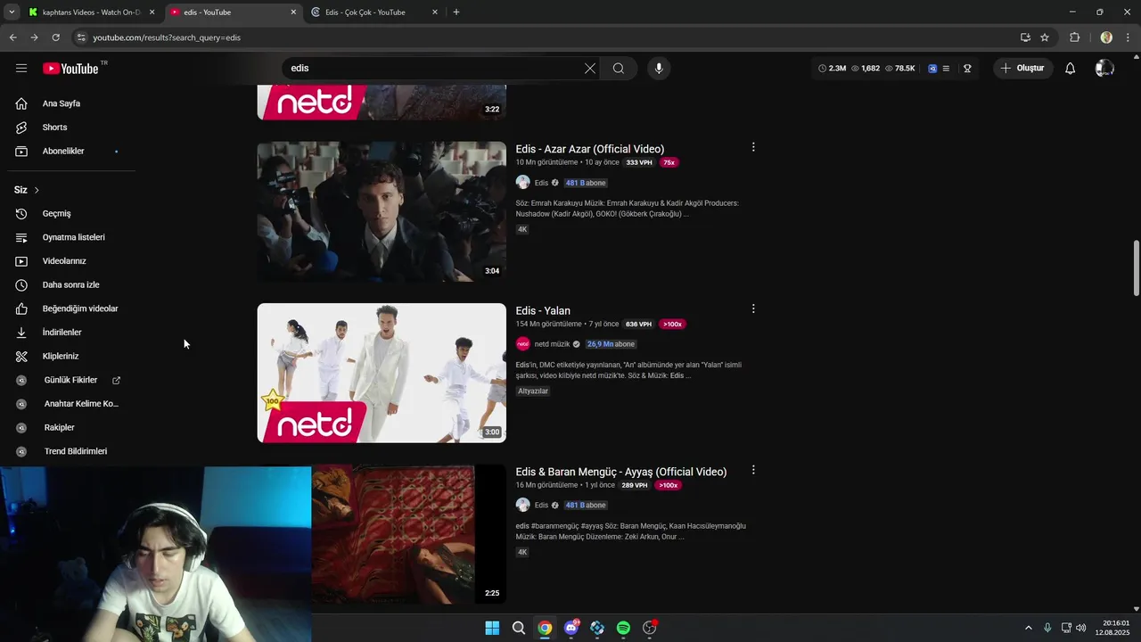
Task: Open Edis channel under Azar Azar
Action: (541, 183)
